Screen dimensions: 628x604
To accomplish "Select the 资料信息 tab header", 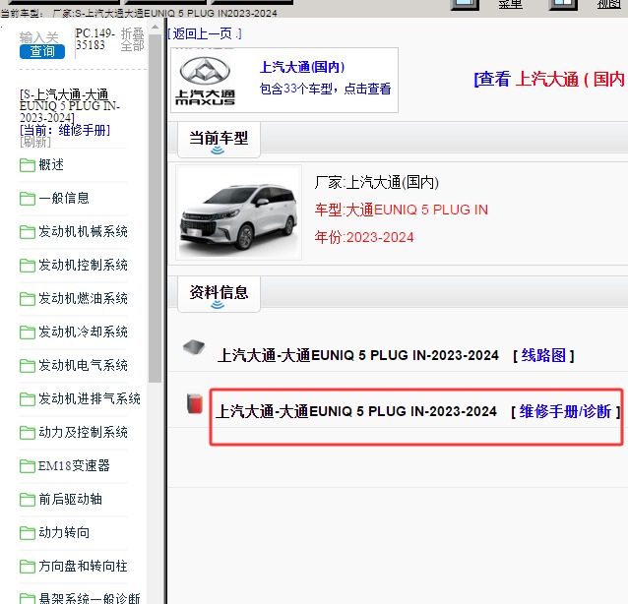I will coord(219,294).
